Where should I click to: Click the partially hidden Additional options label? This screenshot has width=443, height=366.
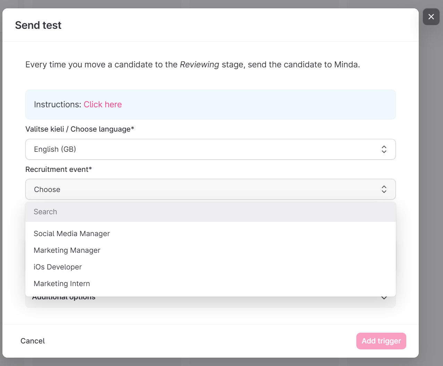click(64, 299)
